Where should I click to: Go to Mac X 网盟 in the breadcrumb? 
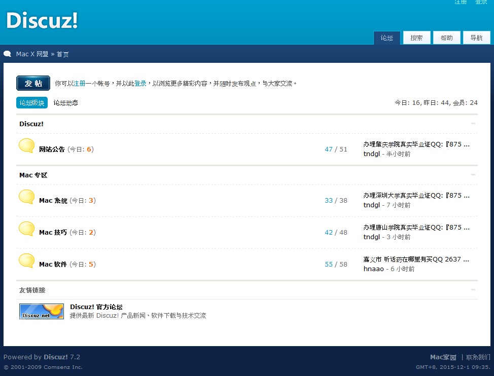coord(32,54)
